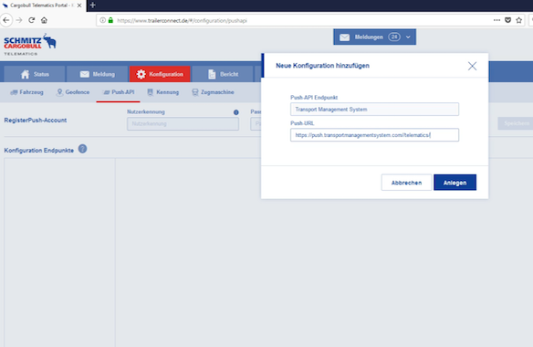Open the page actions three-dots menu
This screenshot has height=347, width=533.
[x=496, y=20]
